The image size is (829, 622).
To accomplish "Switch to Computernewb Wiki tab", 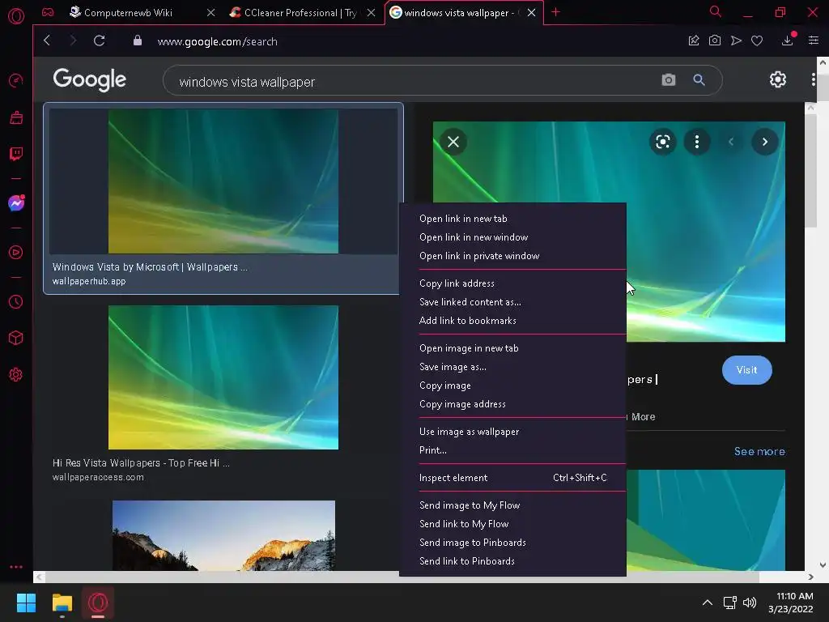I will (128, 13).
